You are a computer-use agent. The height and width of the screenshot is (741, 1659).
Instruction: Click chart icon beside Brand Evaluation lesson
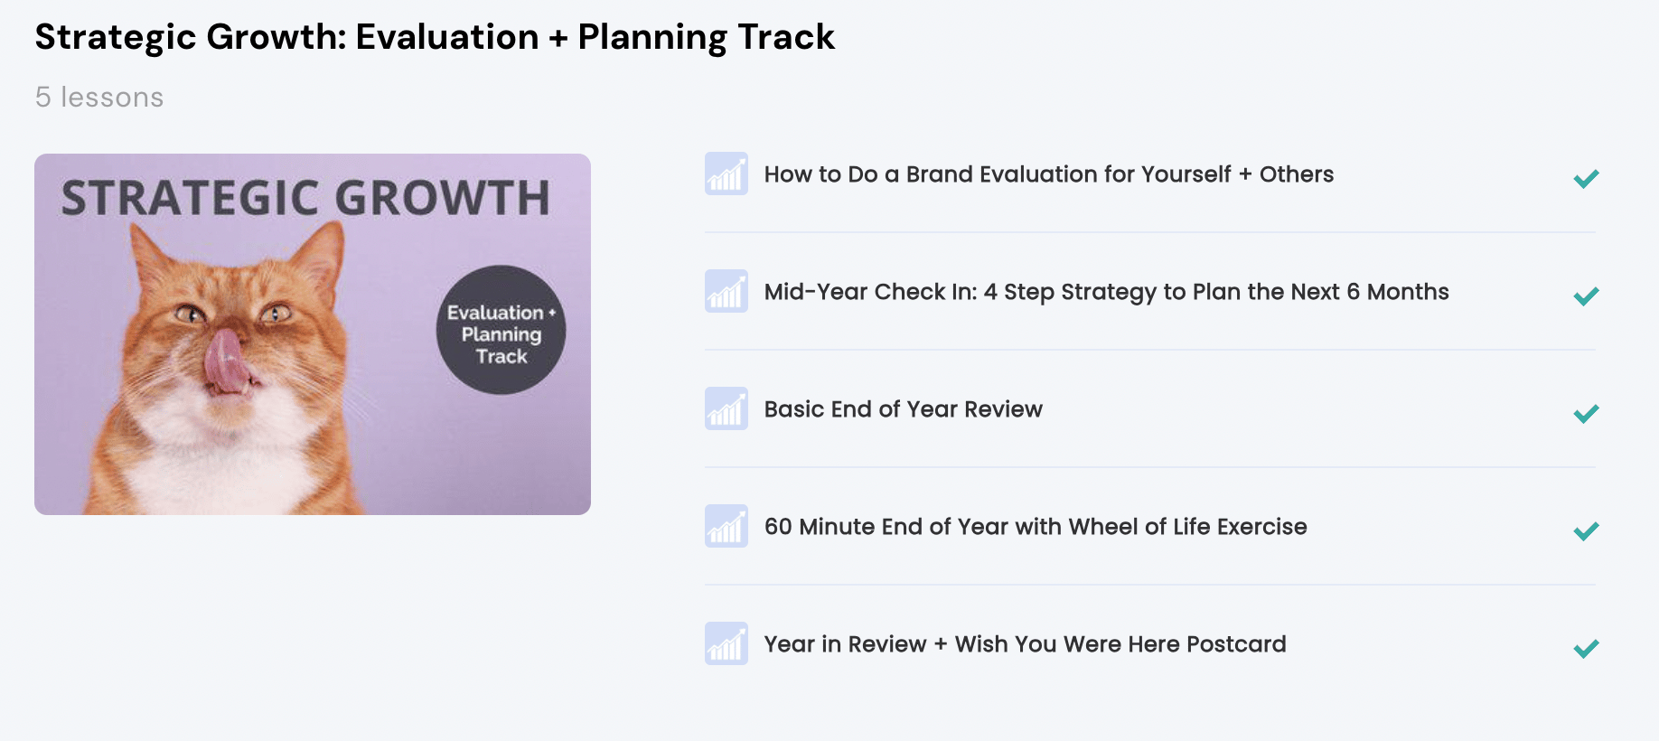pyautogui.click(x=726, y=174)
